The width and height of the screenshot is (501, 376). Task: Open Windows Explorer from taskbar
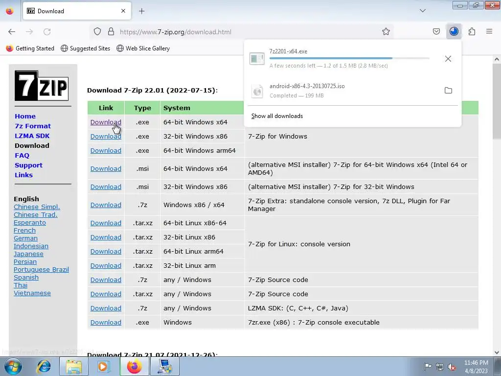(x=73, y=366)
